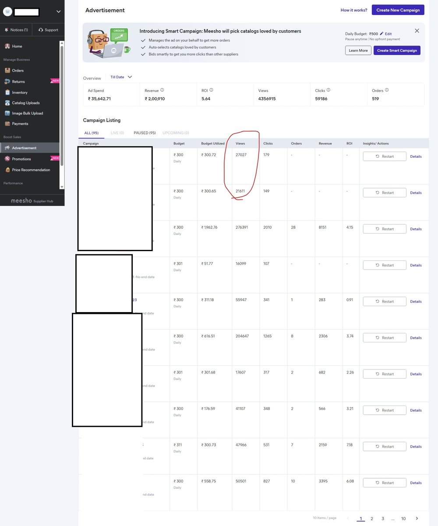Open Returns in the sidebar
The height and width of the screenshot is (526, 438).
[x=18, y=82]
